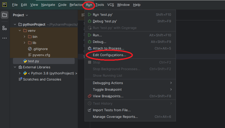The image size is (225, 128).
Task: Click the Attach to Process icon
Action: tap(89, 48)
